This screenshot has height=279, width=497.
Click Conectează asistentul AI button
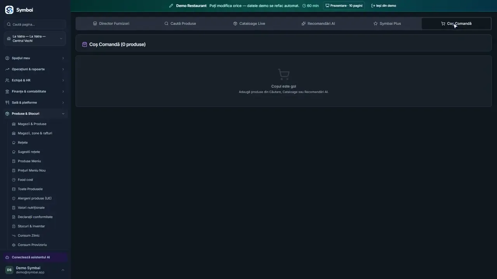click(x=35, y=257)
